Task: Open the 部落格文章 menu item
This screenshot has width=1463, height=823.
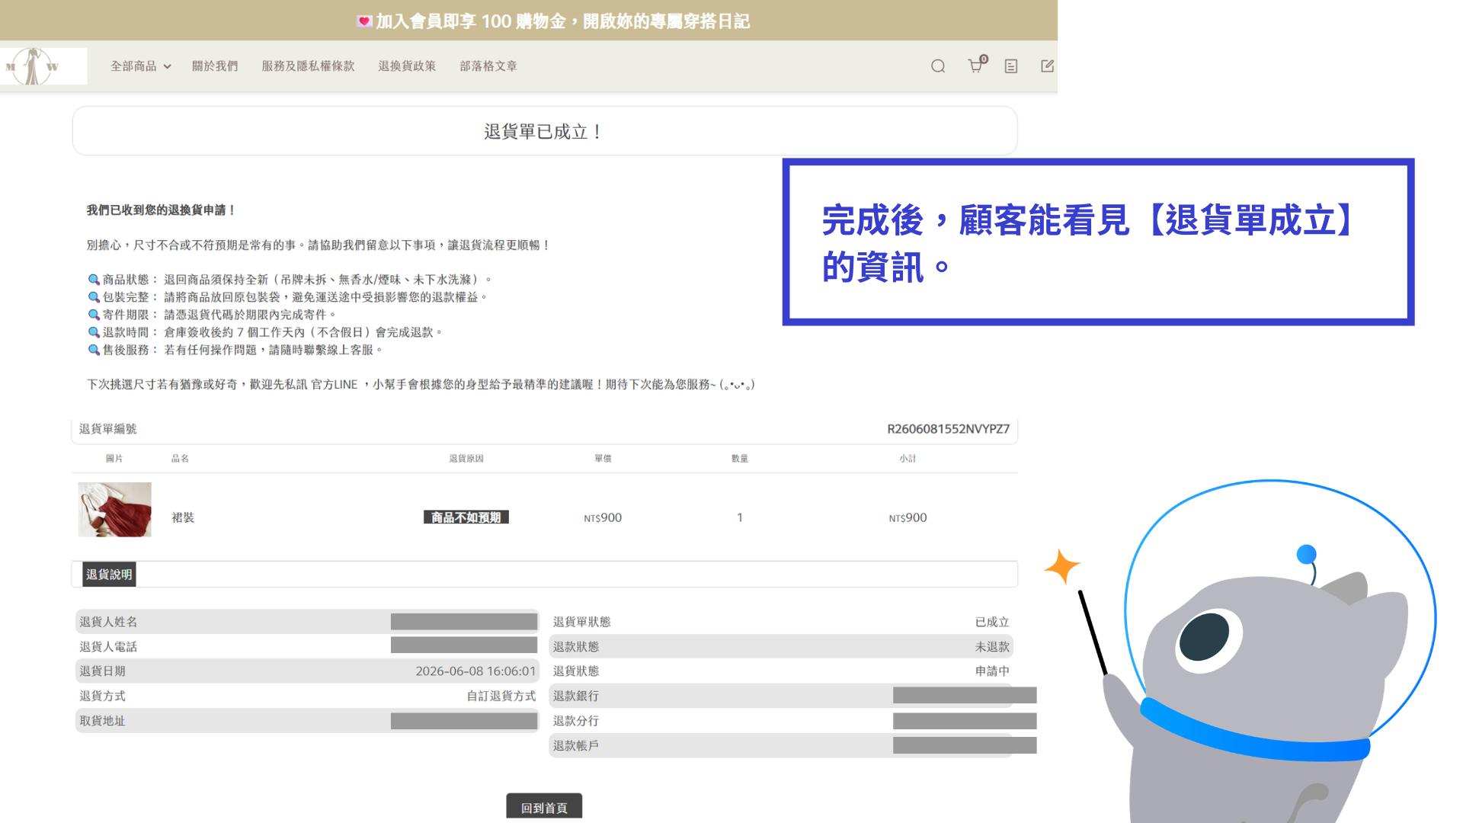Action: pyautogui.click(x=488, y=66)
